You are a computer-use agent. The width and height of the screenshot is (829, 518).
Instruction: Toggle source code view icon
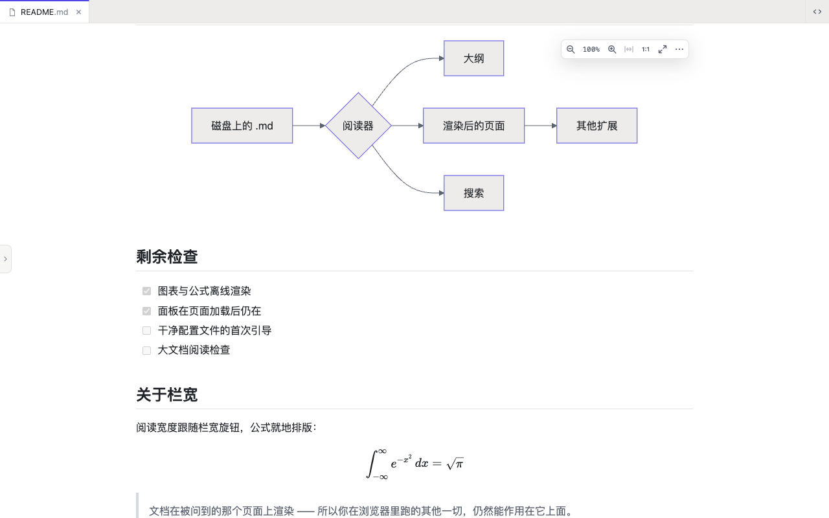pos(817,12)
